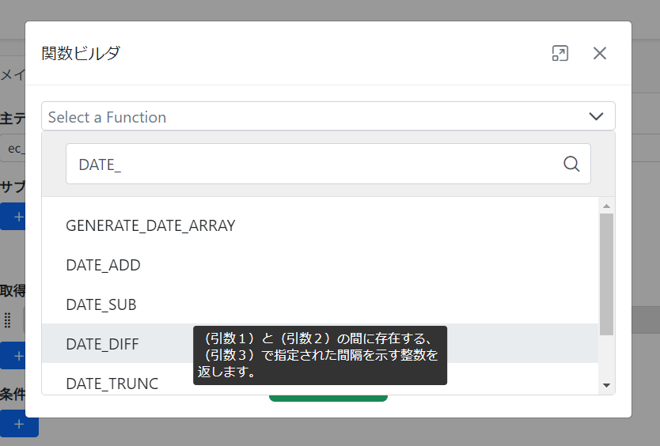
Task: Click the function list scrollbar thumb
Action: tap(606, 273)
